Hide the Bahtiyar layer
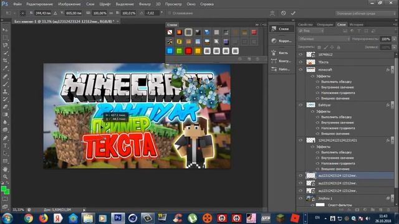Screen dimensions: 399x224 pyautogui.click(x=300, y=105)
